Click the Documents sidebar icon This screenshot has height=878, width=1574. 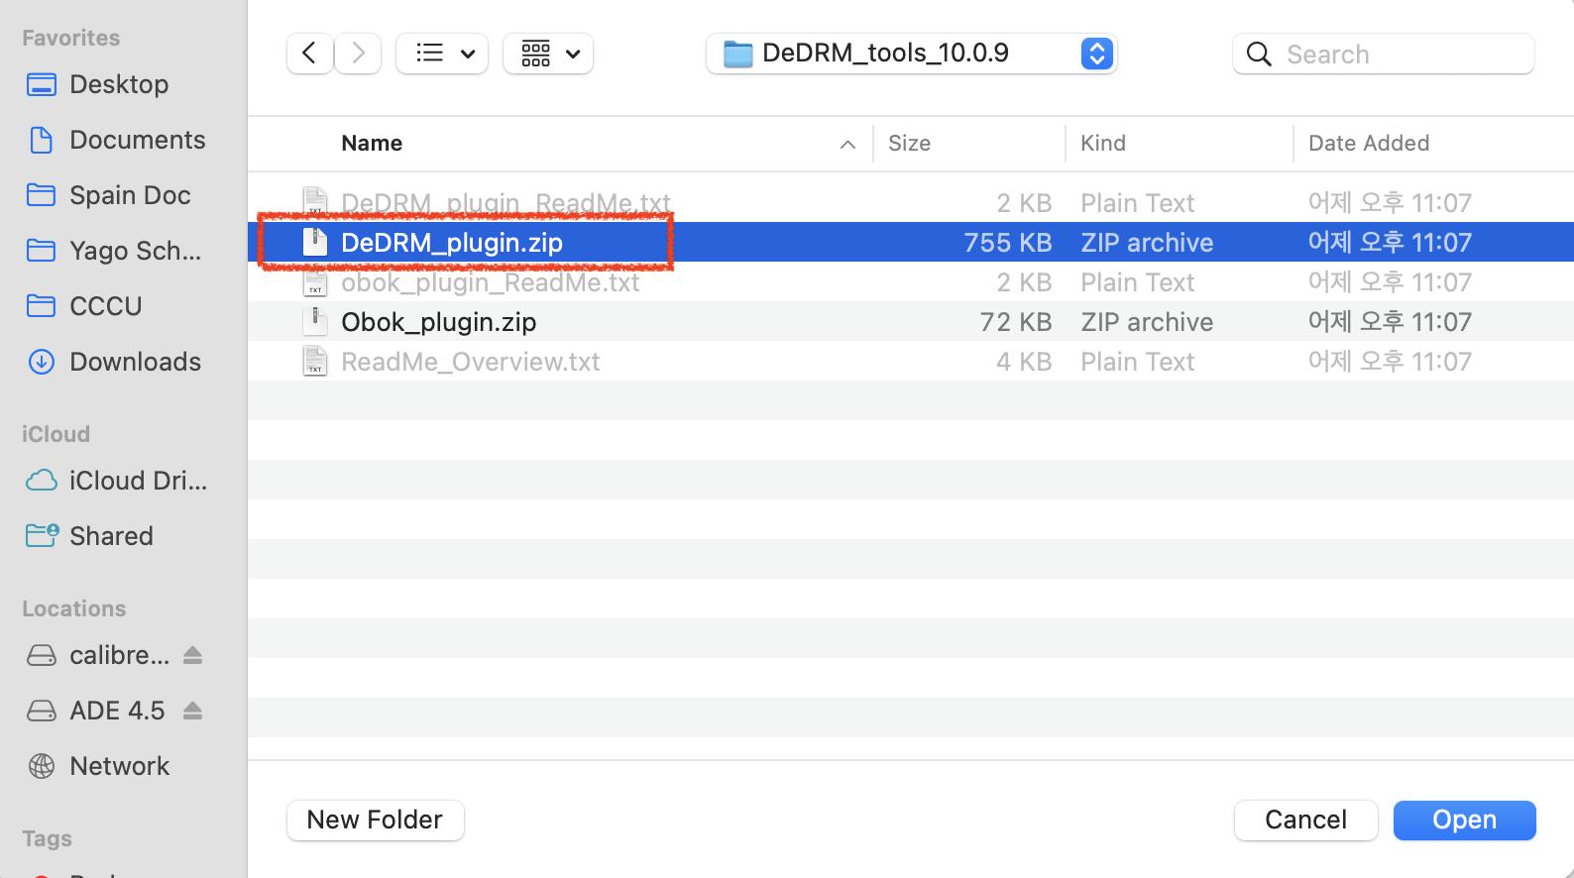click(42, 140)
